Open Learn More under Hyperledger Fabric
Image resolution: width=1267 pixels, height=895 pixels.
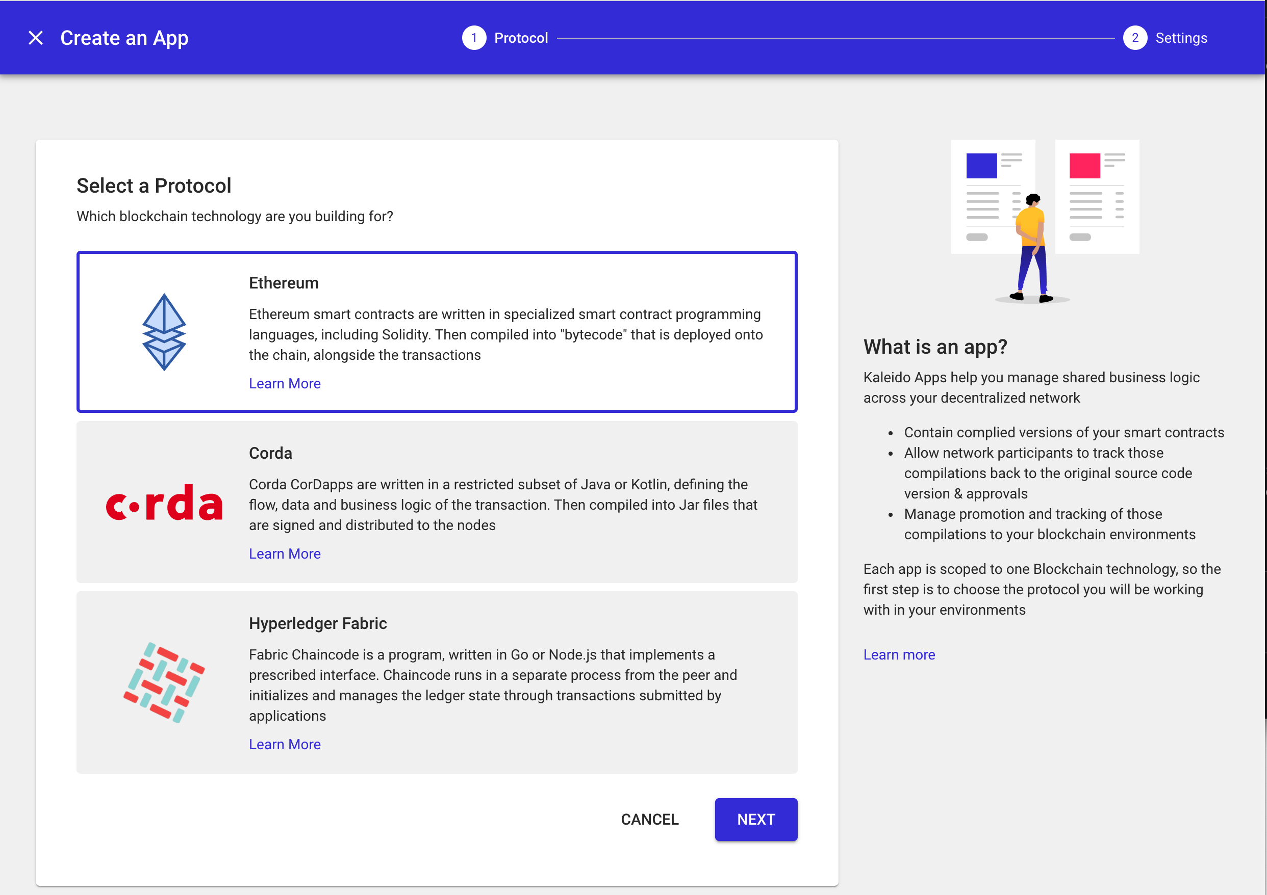[x=285, y=745]
